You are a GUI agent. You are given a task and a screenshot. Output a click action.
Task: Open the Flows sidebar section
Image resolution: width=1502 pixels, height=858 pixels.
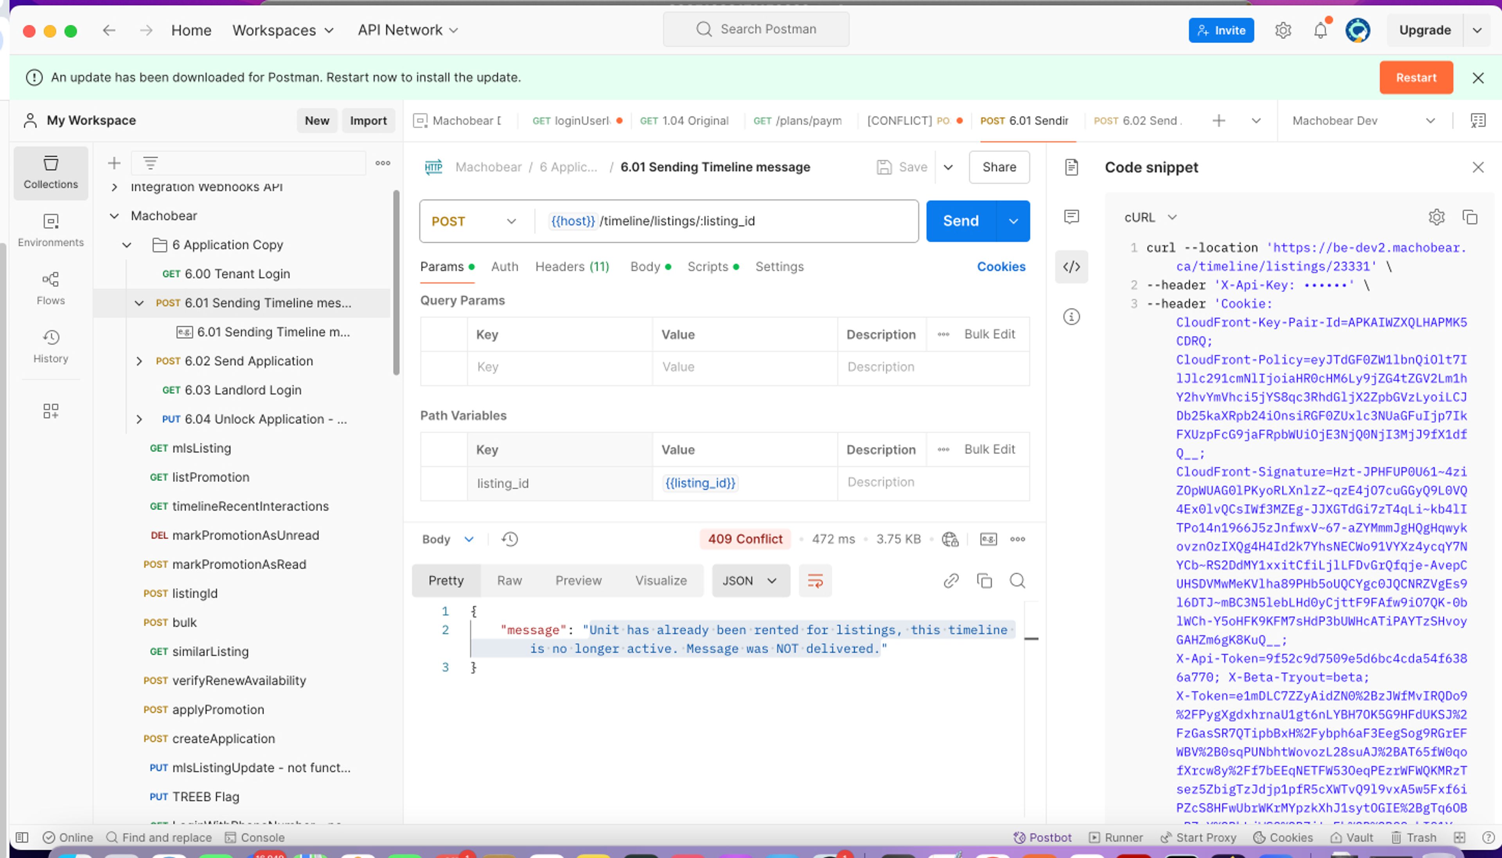click(51, 288)
